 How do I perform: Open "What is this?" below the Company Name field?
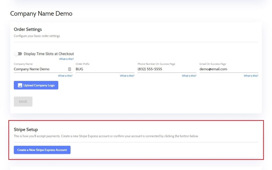(x=65, y=76)
